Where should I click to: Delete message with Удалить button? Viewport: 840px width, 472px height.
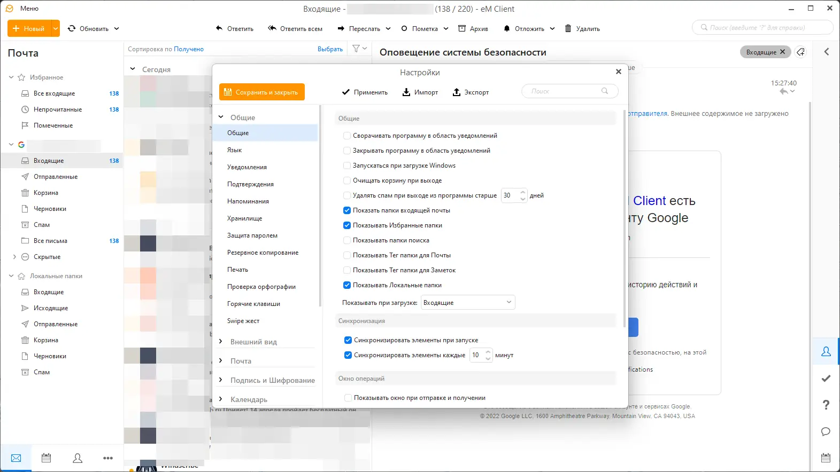point(582,28)
